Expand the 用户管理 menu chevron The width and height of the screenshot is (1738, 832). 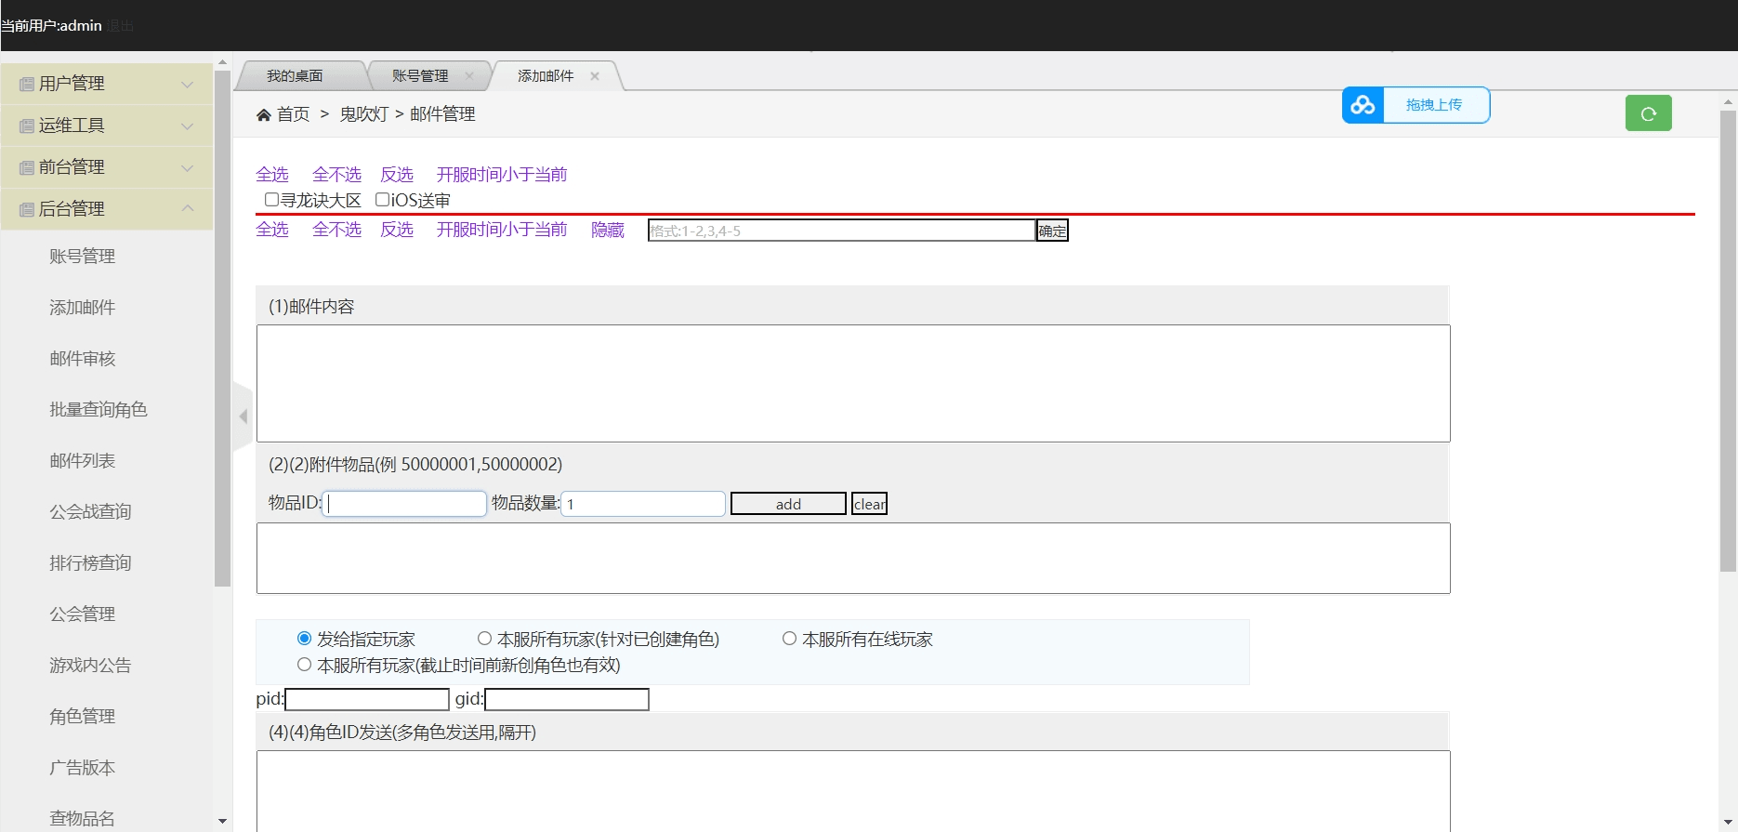coord(187,85)
